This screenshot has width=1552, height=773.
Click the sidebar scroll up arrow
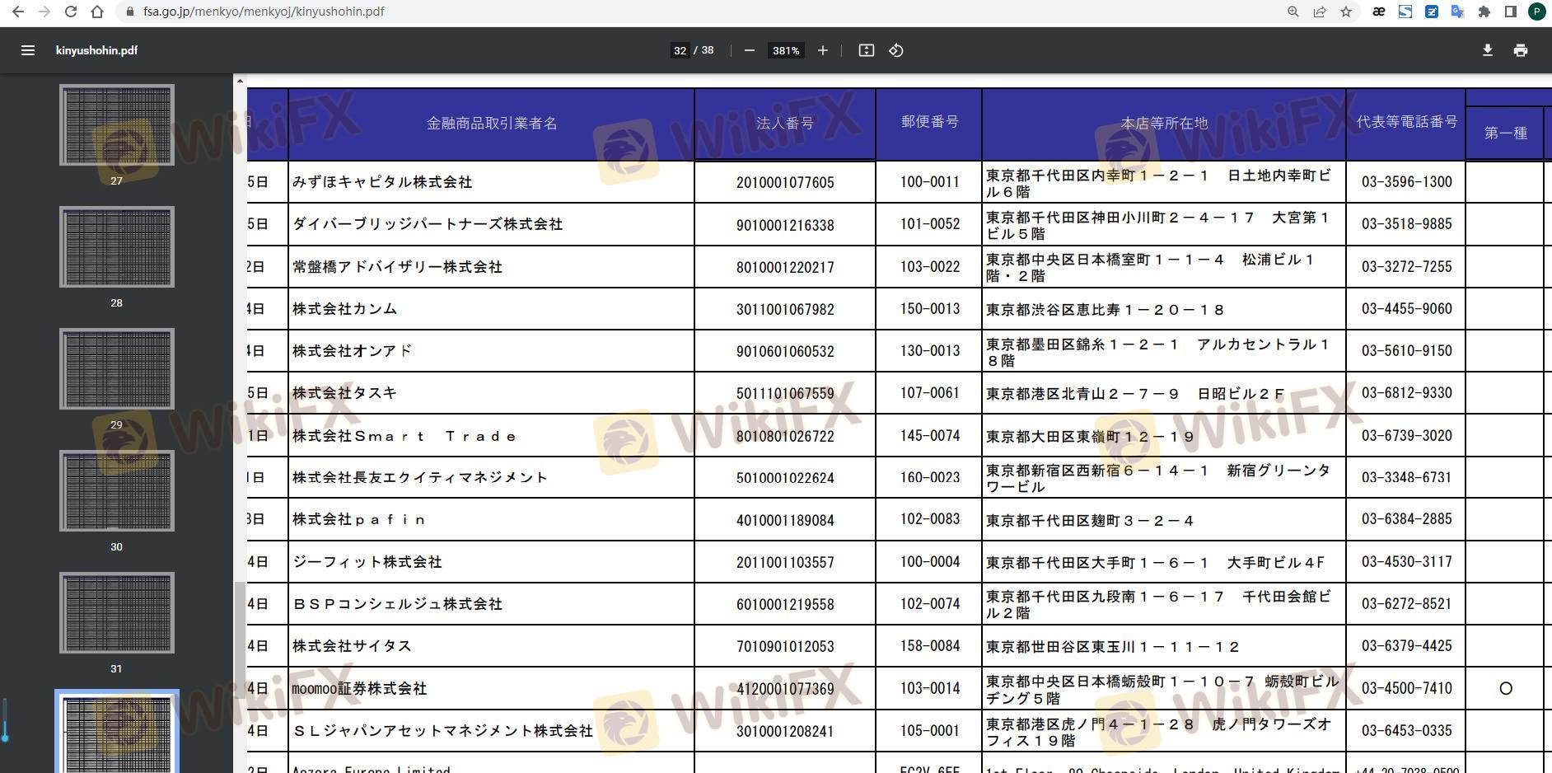[240, 81]
